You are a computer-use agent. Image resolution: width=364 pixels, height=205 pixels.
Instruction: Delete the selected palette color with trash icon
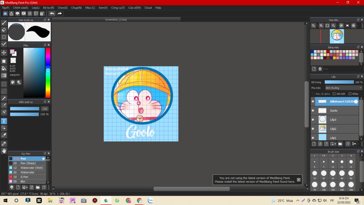[x=320, y=69]
